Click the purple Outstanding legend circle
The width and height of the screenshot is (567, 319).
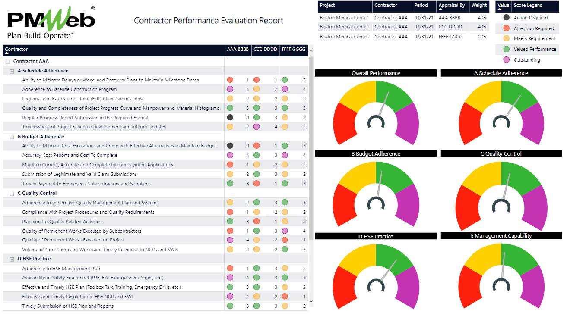[506, 60]
